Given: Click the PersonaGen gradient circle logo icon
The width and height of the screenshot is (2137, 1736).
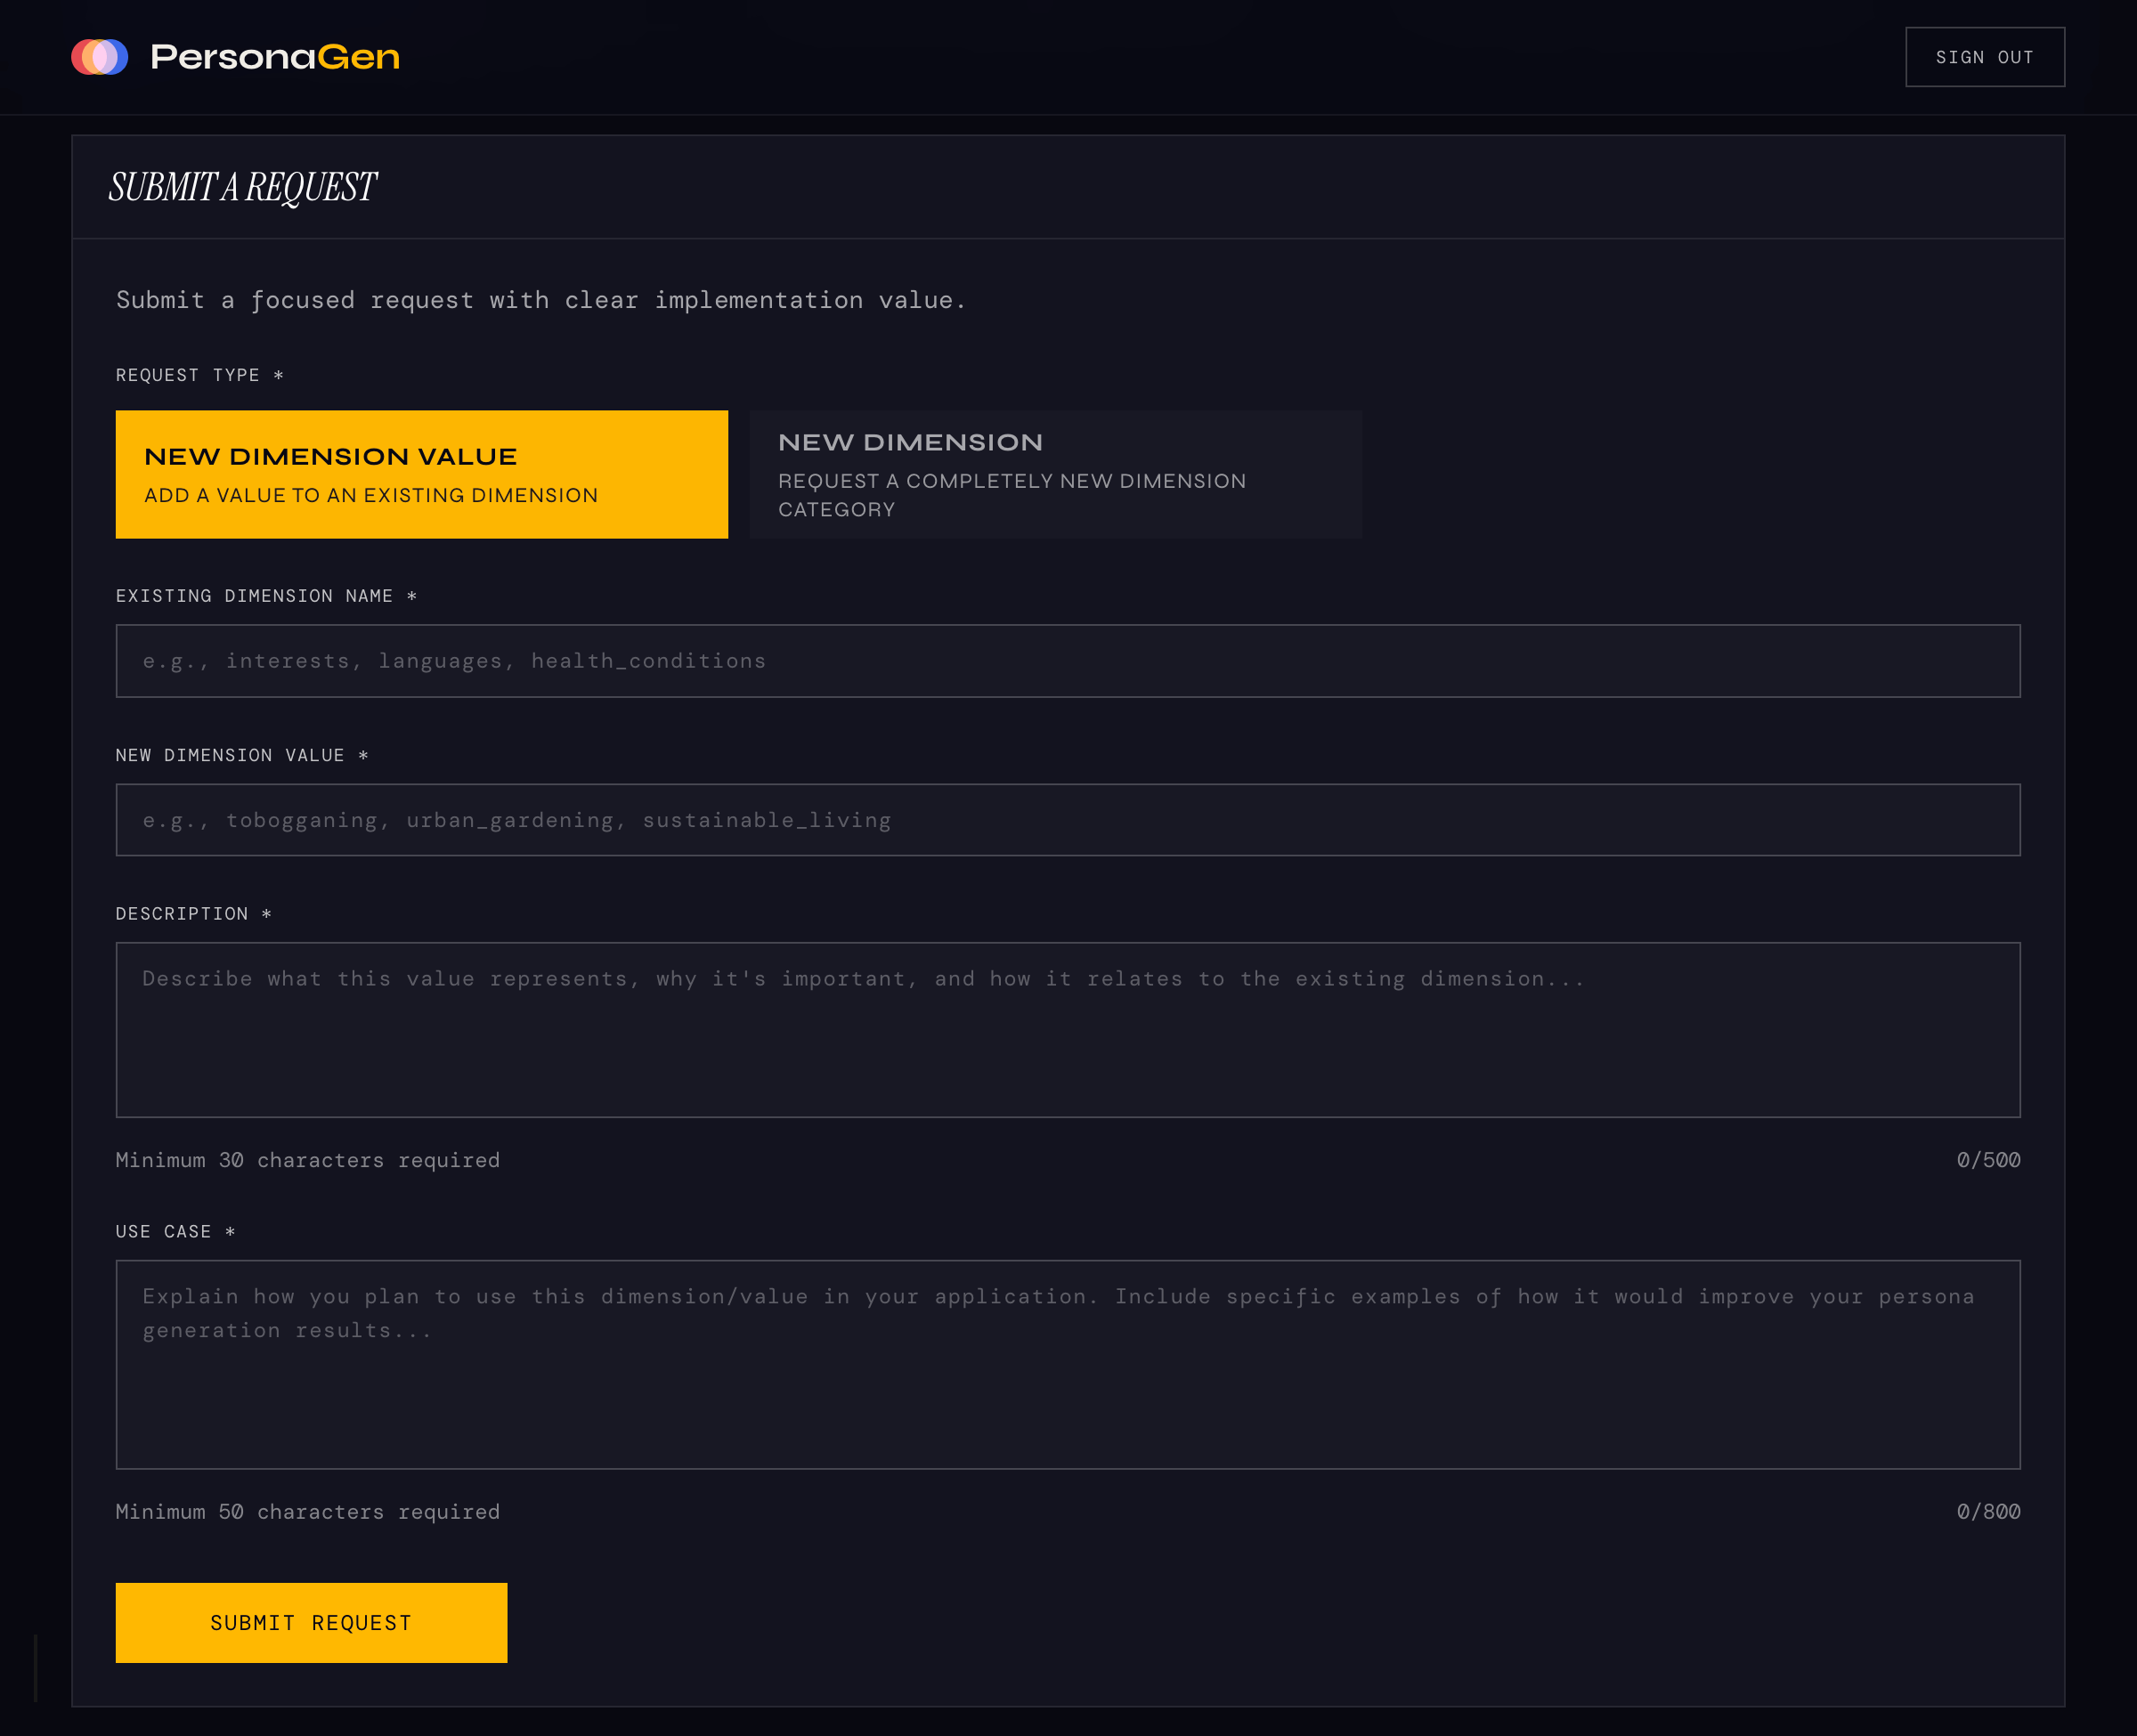Looking at the screenshot, I should click(99, 57).
